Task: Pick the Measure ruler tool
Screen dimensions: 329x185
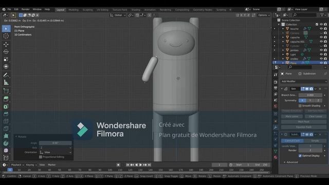Action: coord(6,82)
